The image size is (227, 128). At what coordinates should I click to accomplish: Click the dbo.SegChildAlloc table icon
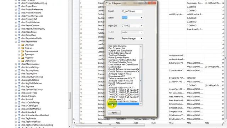click(x=19, y=80)
